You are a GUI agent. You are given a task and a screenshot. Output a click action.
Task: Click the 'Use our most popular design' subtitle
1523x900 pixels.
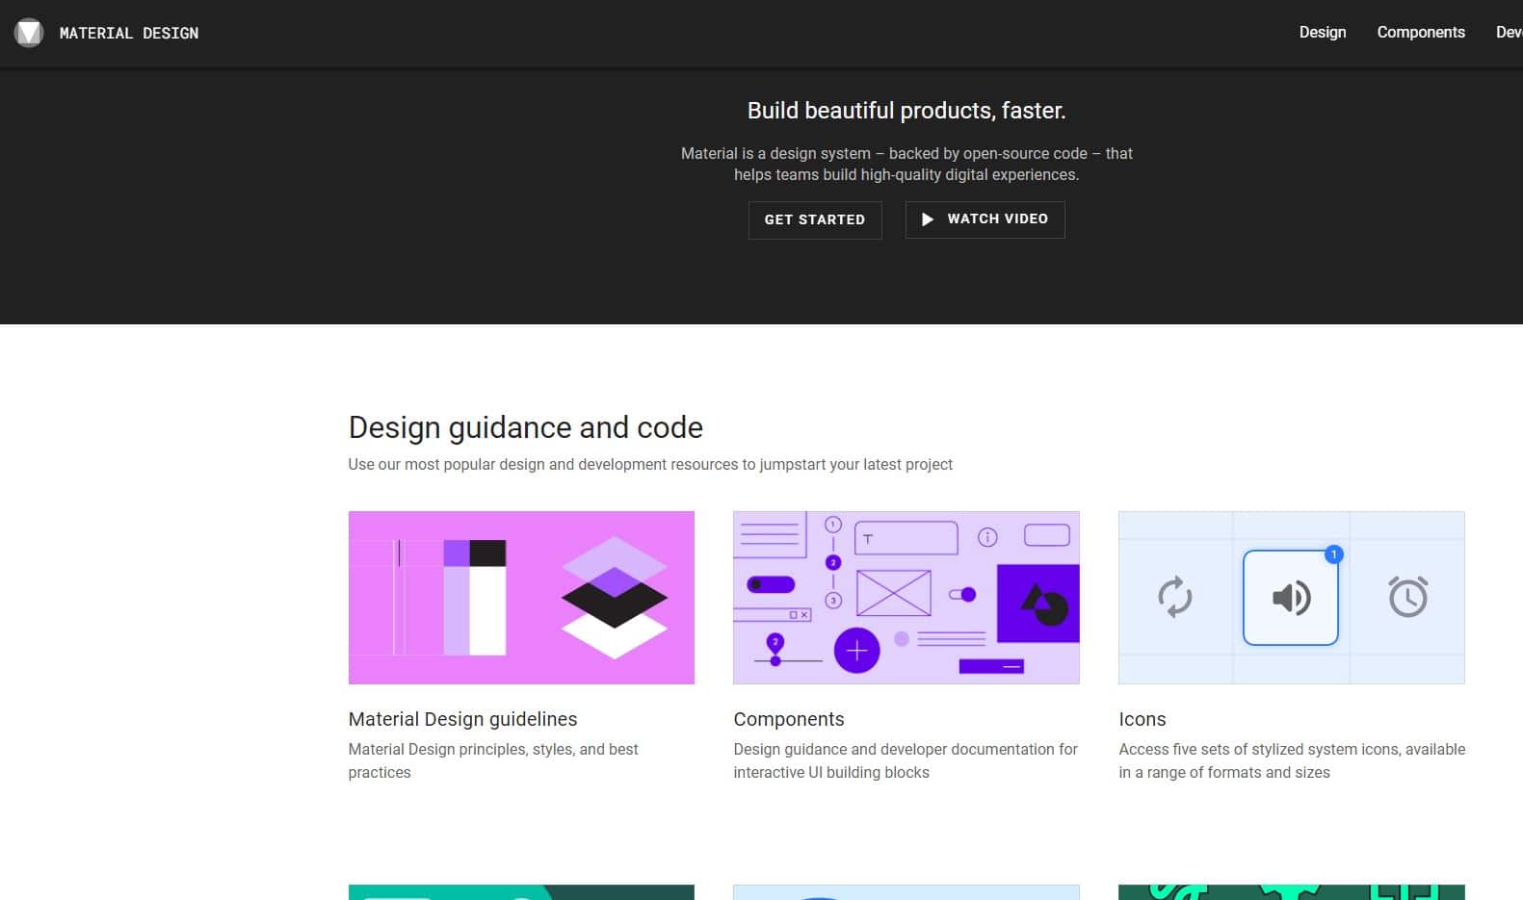coord(650,464)
